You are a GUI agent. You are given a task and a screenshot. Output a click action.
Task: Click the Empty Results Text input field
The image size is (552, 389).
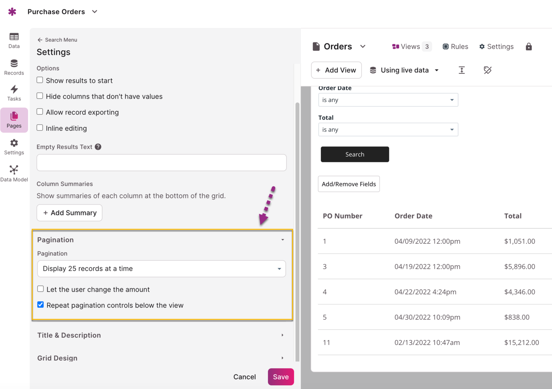161,163
